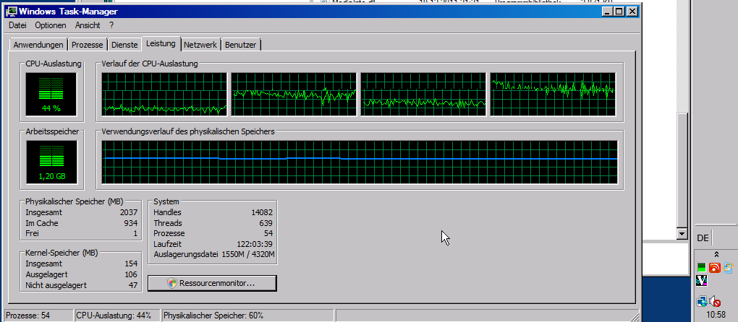Switch to the Dienste tab
Viewport: 738px width, 322px height.
pyautogui.click(x=124, y=45)
